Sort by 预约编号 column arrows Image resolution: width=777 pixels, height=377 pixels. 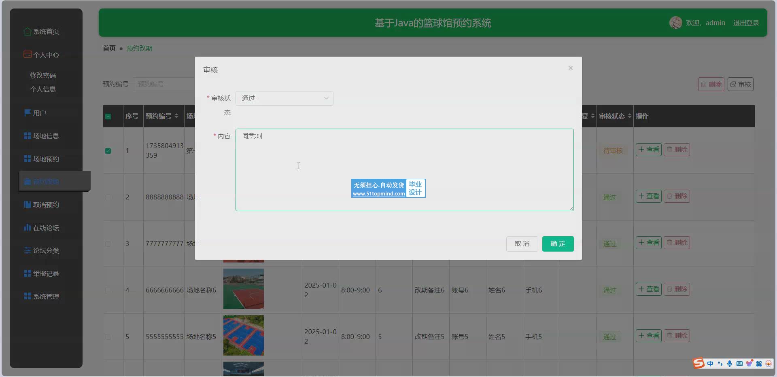coord(176,116)
